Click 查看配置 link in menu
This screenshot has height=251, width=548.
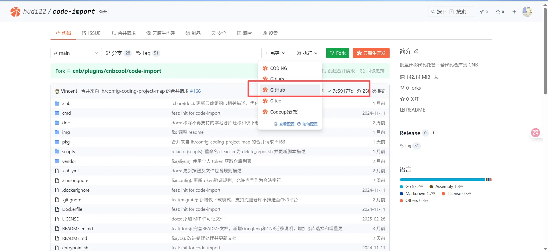tap(284, 124)
